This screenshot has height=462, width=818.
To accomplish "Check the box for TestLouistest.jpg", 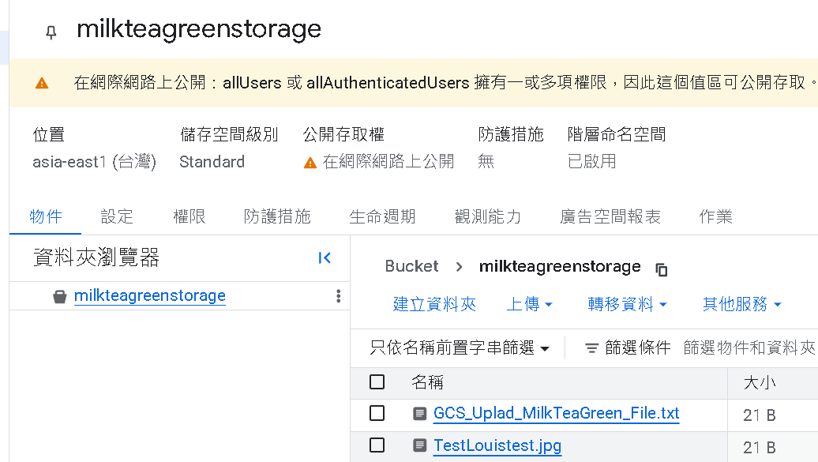I will (377, 445).
